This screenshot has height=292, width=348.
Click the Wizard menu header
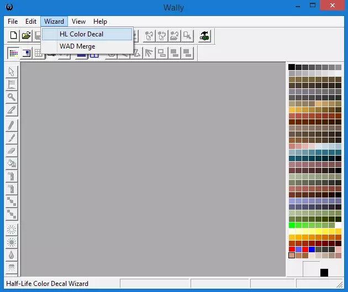[54, 22]
